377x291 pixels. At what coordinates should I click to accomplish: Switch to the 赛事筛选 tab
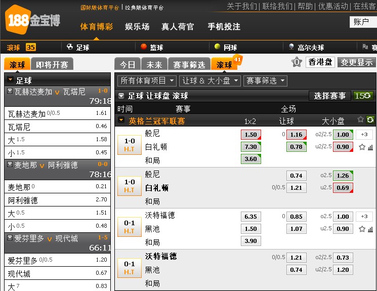tap(189, 64)
